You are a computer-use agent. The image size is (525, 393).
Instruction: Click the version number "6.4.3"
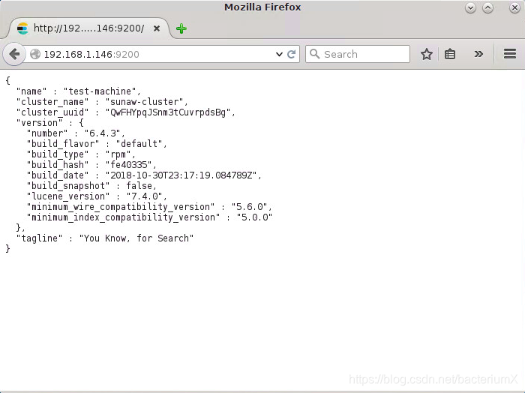102,133
